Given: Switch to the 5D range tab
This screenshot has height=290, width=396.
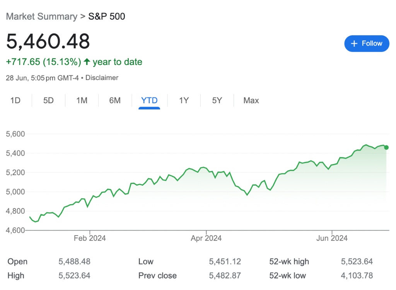Looking at the screenshot, I should point(48,101).
